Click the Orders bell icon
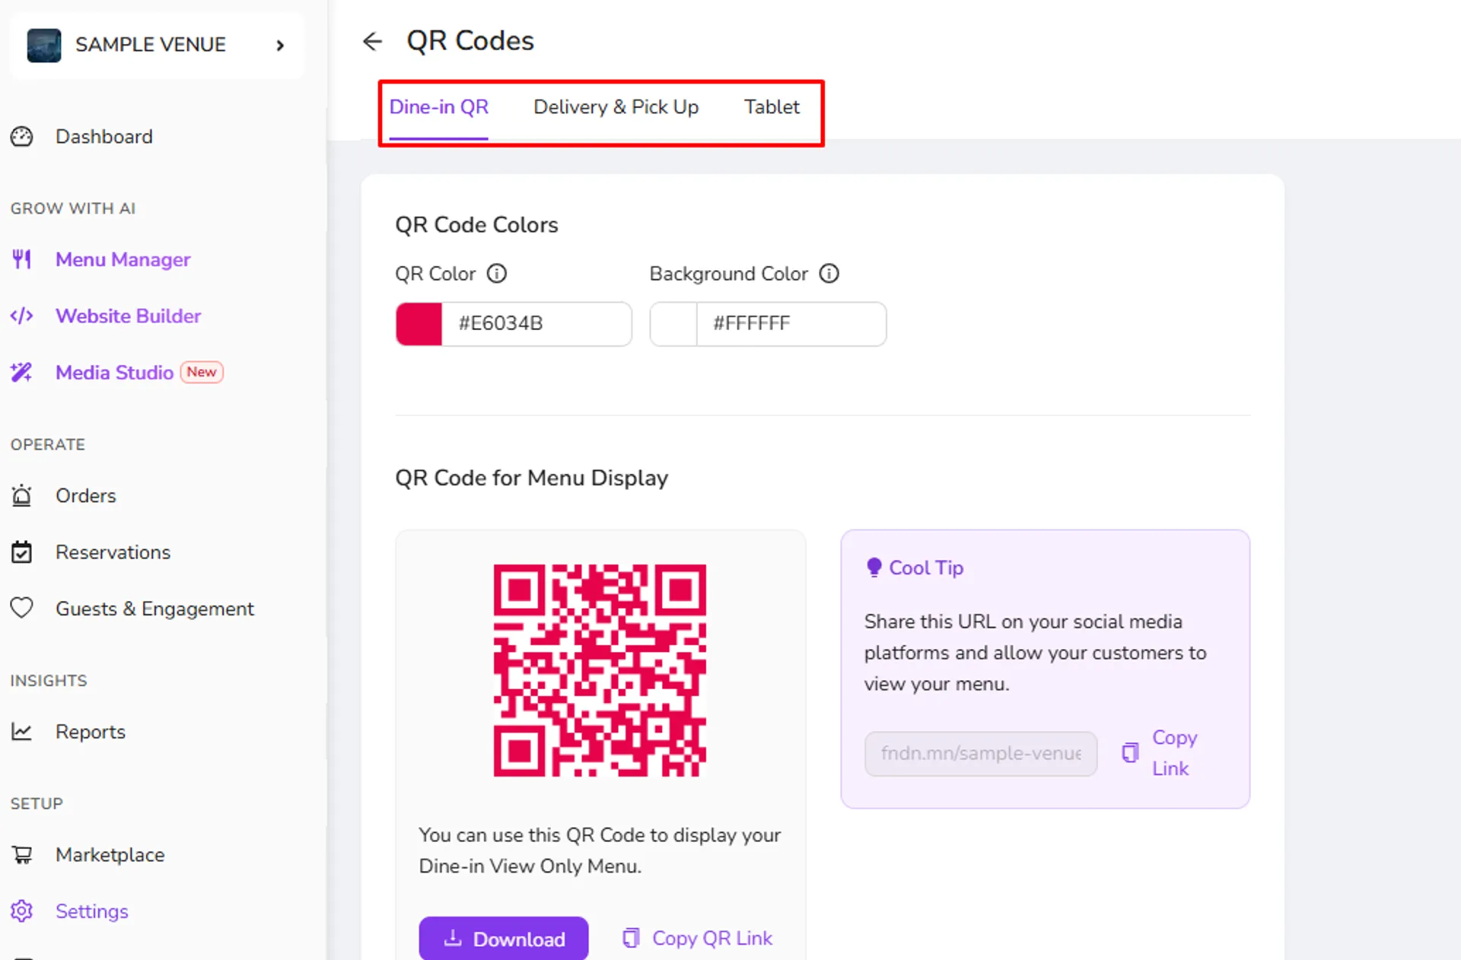Viewport: 1461px width, 960px height. tap(22, 495)
